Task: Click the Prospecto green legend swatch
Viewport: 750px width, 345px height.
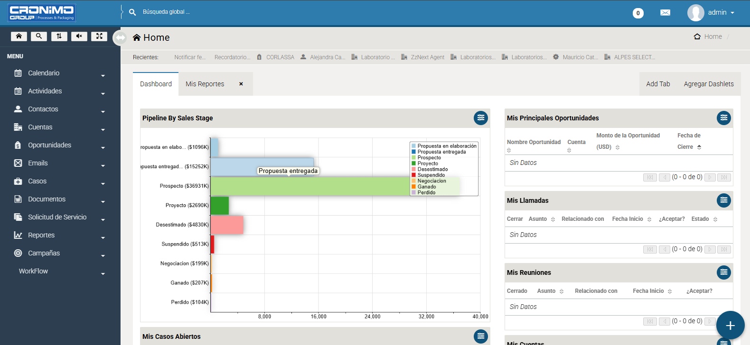Action: 414,158
